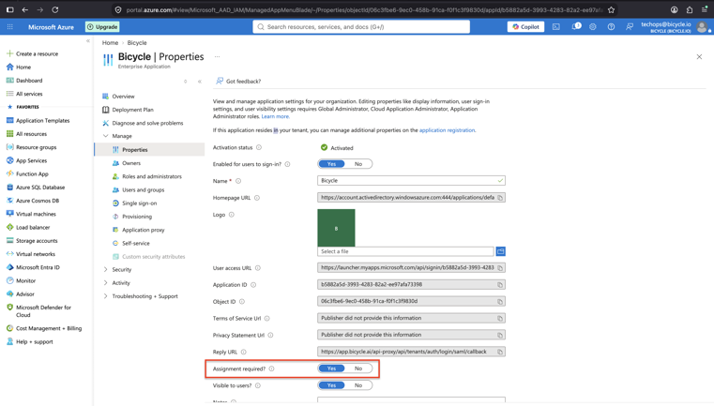Click the green Bicycle logo thumbnail
This screenshot has width=714, height=406.
(x=336, y=228)
